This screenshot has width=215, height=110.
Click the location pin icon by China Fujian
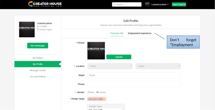(x=38, y=30)
